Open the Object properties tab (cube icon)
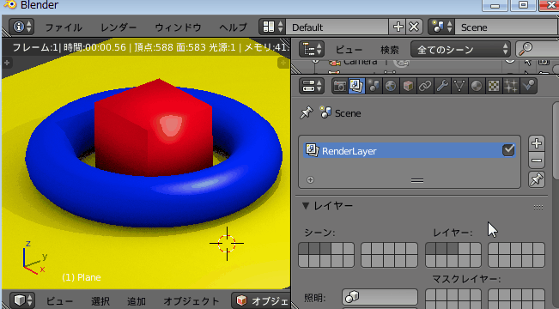 pyautogui.click(x=408, y=86)
